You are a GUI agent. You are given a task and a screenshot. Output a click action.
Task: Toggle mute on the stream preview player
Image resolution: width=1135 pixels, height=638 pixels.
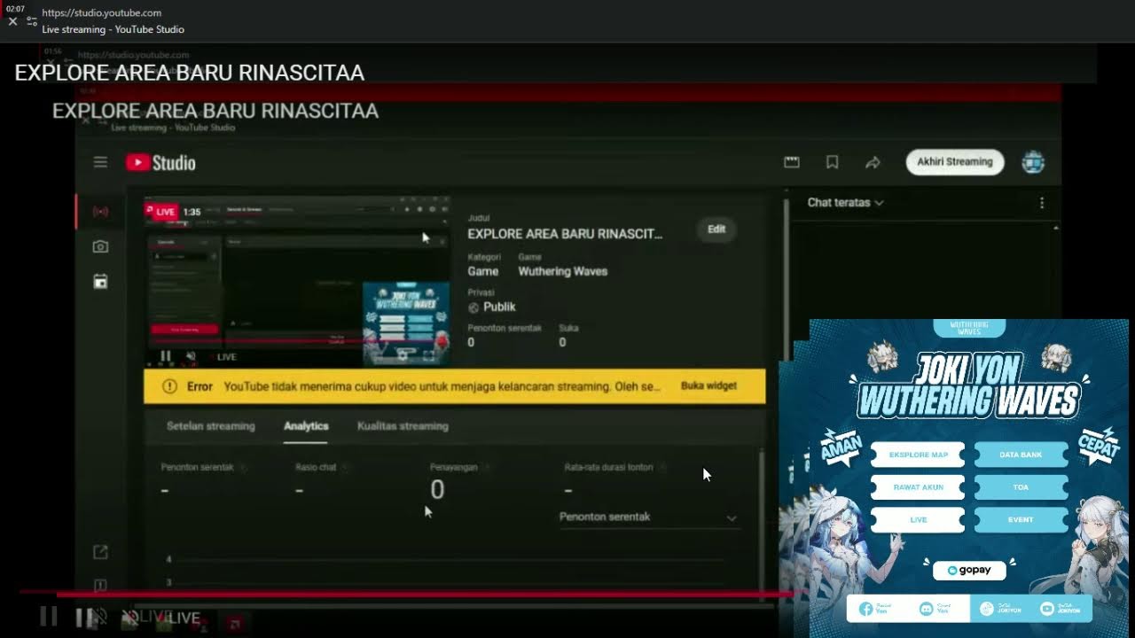pos(191,356)
